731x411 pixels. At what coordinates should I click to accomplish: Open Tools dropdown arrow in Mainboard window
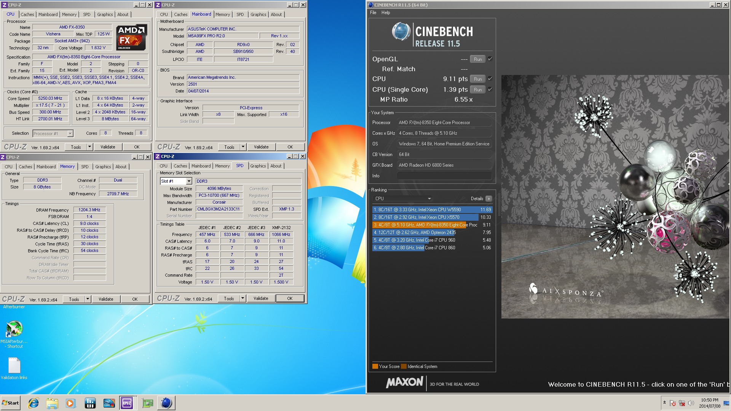[243, 147]
